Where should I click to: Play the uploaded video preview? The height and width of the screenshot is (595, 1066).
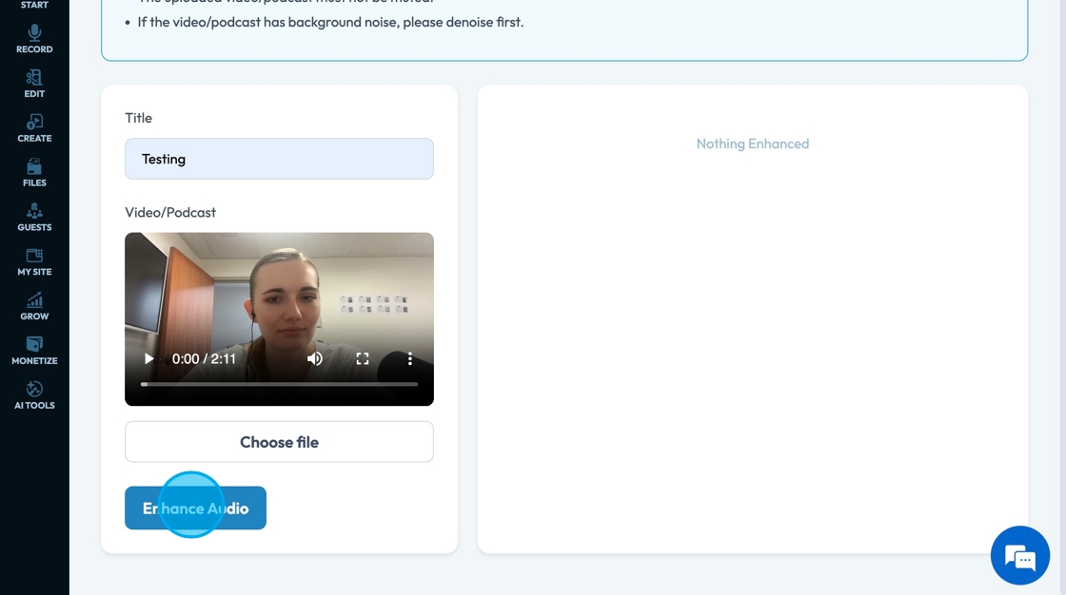click(x=148, y=358)
